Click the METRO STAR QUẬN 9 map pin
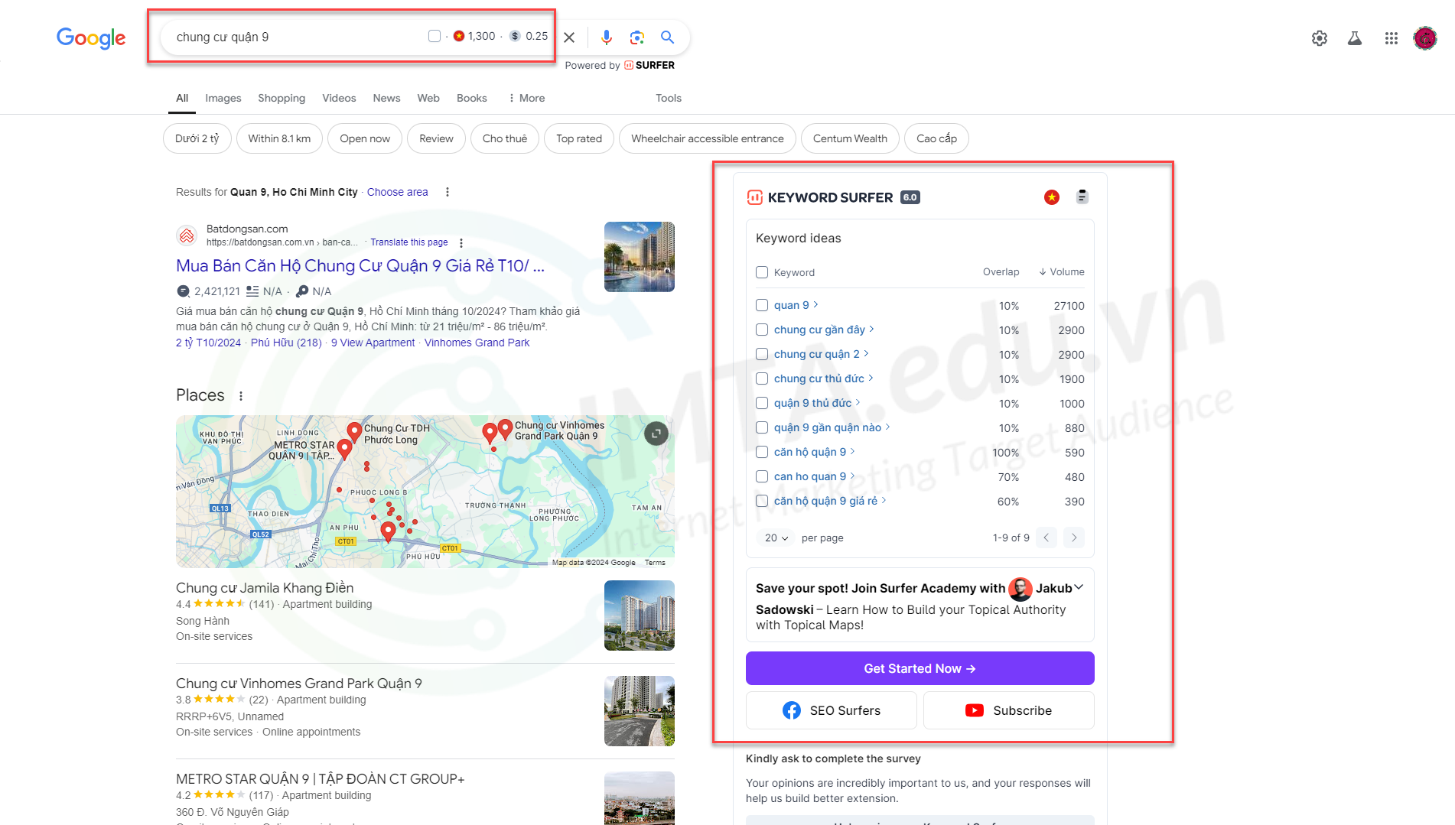Screen dimensions: 1455x825 point(344,450)
